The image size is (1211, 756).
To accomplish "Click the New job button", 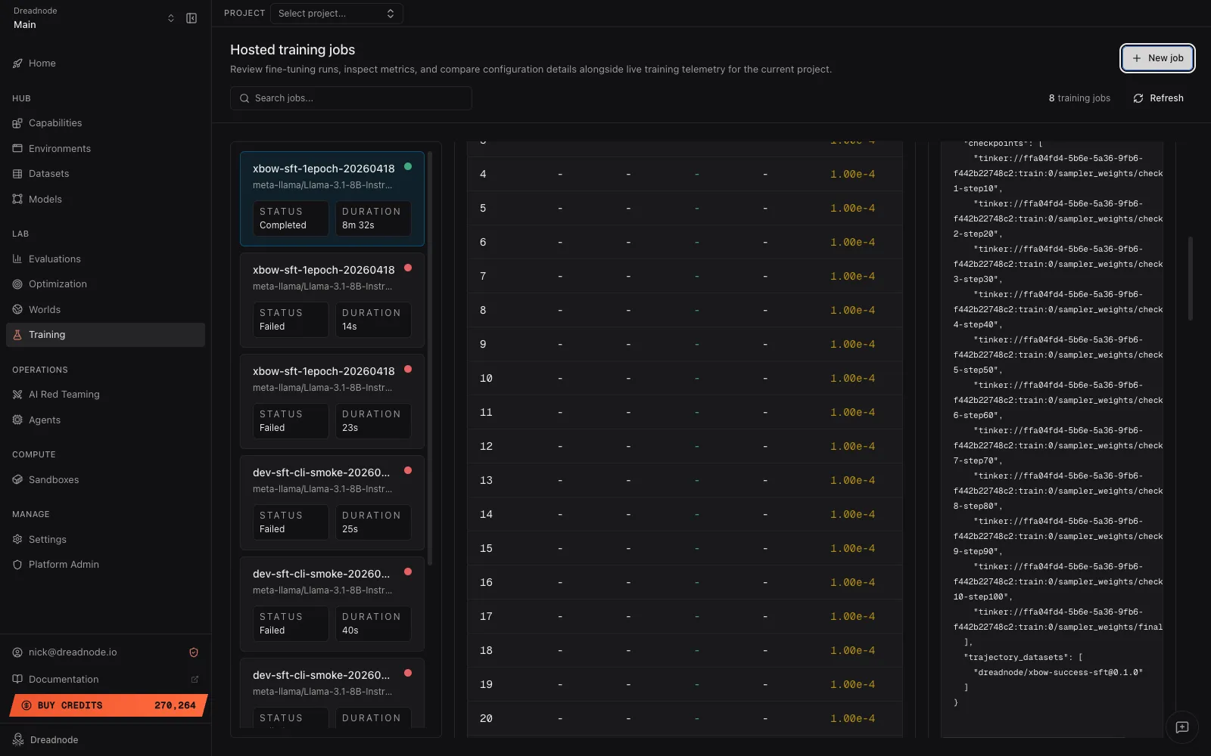I will [1157, 58].
